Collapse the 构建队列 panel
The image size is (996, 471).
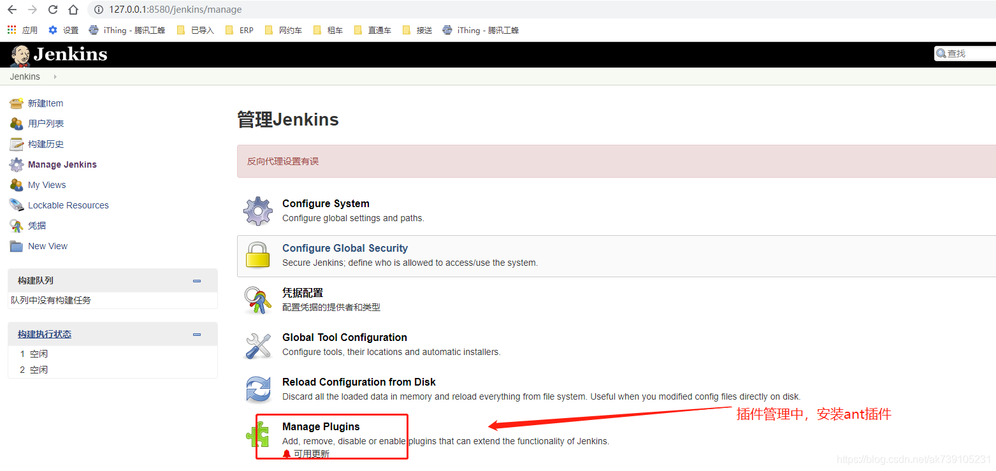click(x=197, y=281)
